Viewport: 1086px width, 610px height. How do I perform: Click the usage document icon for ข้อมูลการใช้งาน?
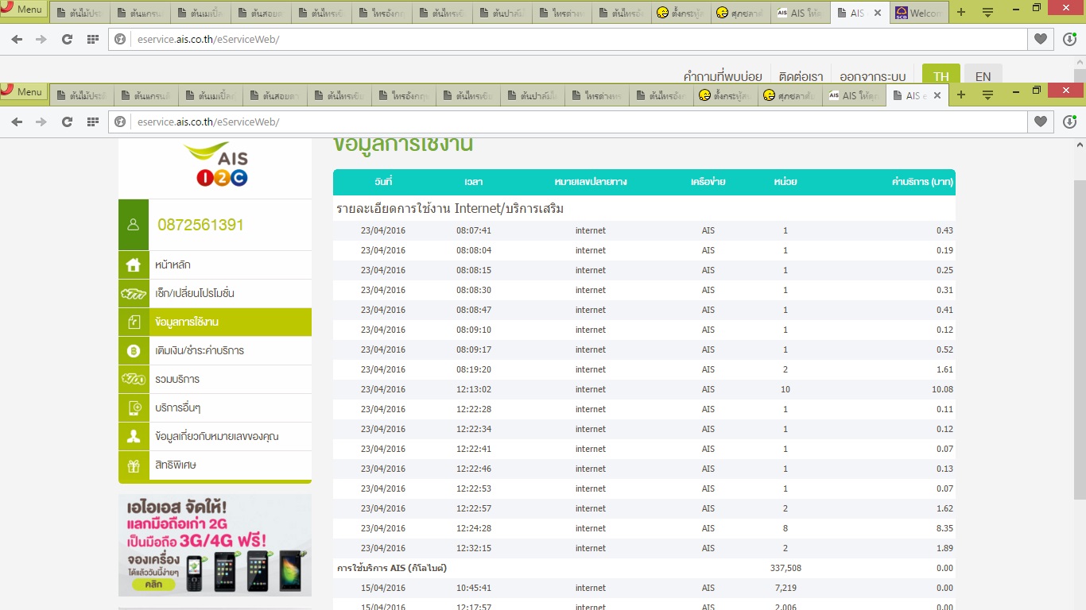click(x=134, y=322)
